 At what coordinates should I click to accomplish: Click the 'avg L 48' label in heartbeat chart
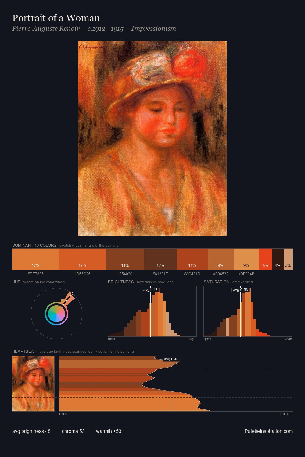171,359
